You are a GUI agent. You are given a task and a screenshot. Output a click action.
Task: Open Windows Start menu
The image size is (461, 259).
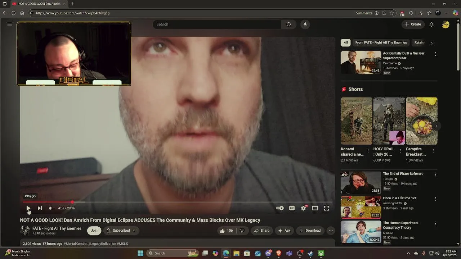(140, 253)
